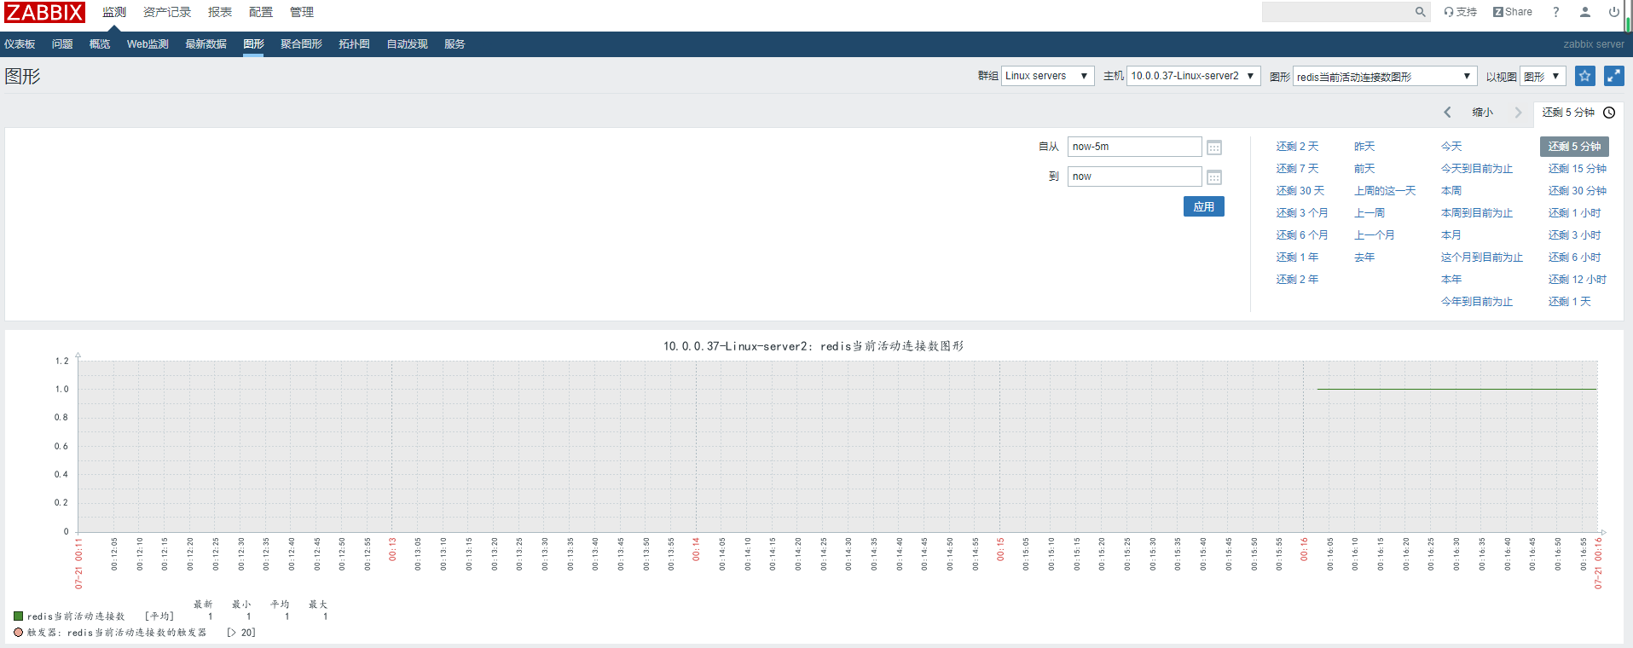Select 还剩 3 个月 time range
1633x648 pixels.
tap(1302, 213)
